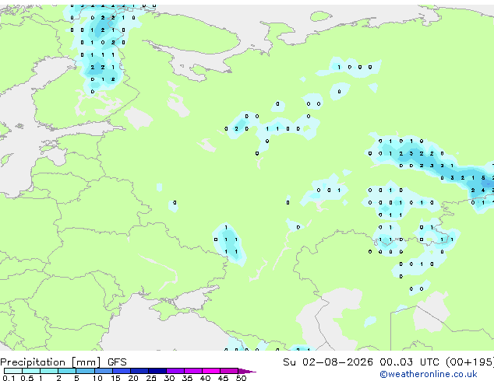Click the '(00+195)' forecast offset text
494x381 pixels.
click(470, 362)
